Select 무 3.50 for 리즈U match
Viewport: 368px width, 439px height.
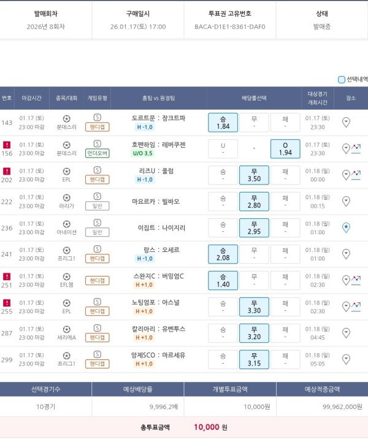pyautogui.click(x=254, y=175)
